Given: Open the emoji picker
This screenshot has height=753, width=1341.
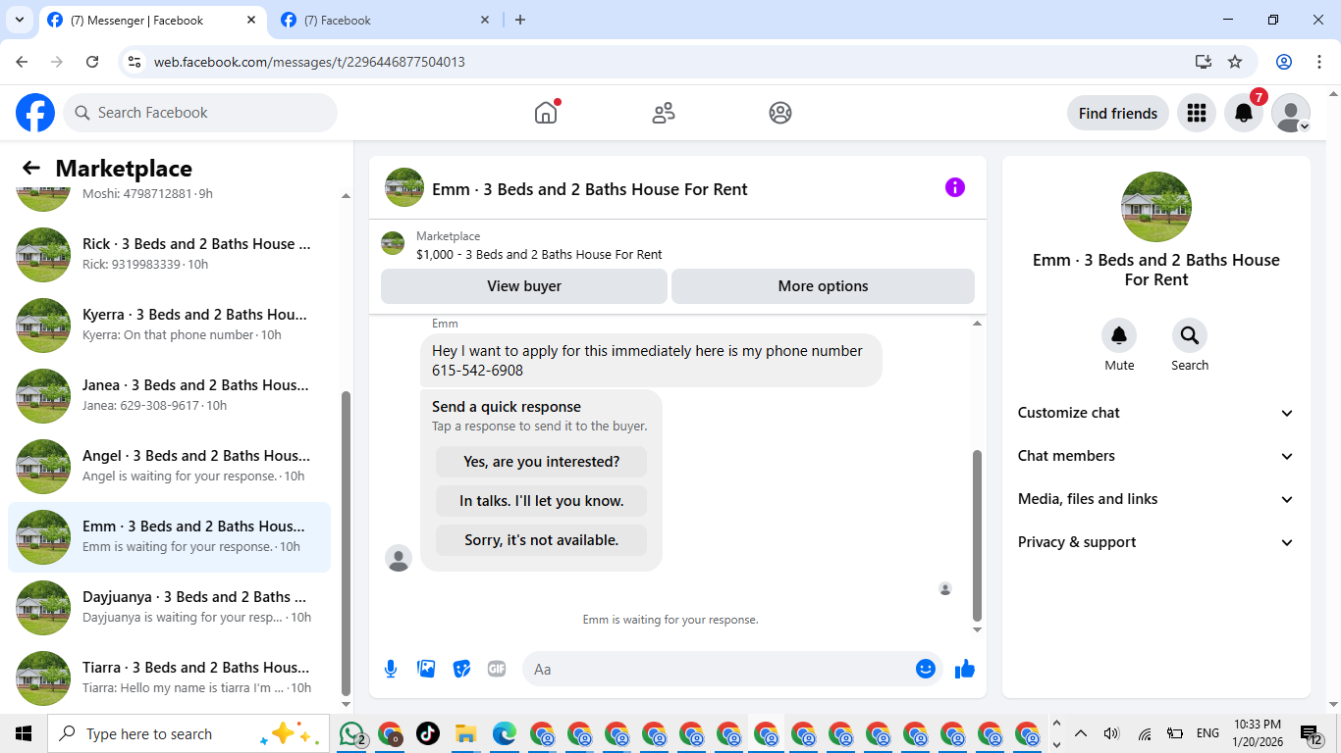Looking at the screenshot, I should click(926, 669).
